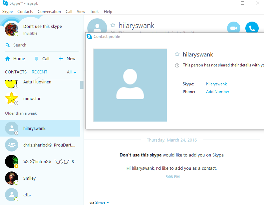Click the New label text
This screenshot has width=264, height=205.
pyautogui.click(x=71, y=59)
